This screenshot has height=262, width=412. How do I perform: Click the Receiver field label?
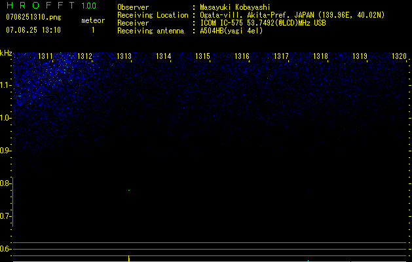(133, 23)
